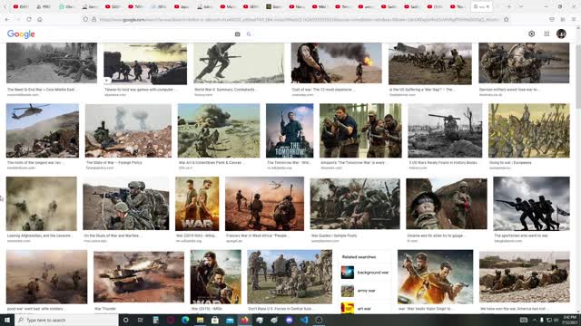Viewport: 581px width, 326px height.
Task: Switch to Firefox on the taskbar
Action: (x=244, y=320)
